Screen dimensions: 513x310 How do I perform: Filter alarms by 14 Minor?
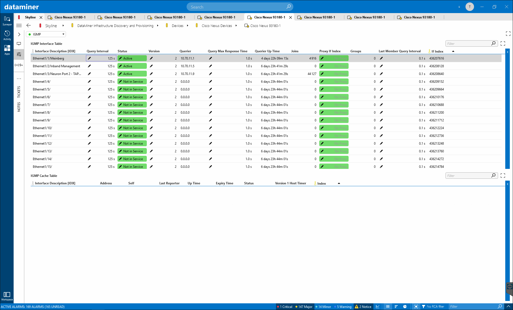pyautogui.click(x=323, y=307)
